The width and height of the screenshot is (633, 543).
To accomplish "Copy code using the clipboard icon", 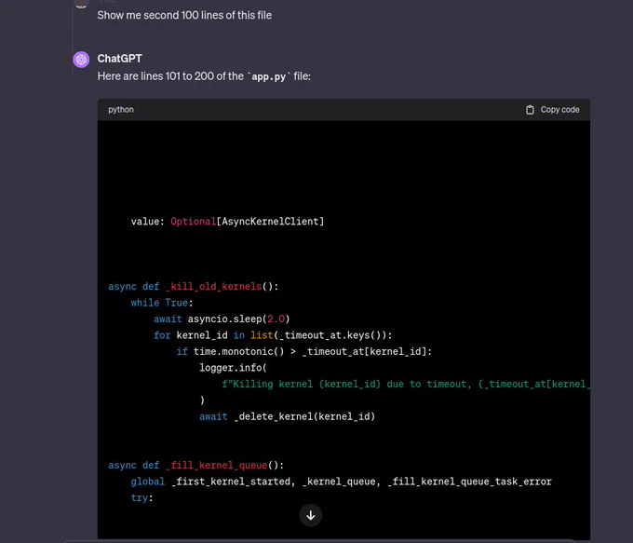I will click(x=530, y=110).
